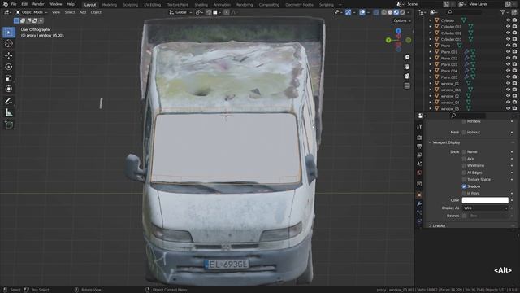Enable the Wireframe show checkbox
520x293 pixels.
coord(464,165)
